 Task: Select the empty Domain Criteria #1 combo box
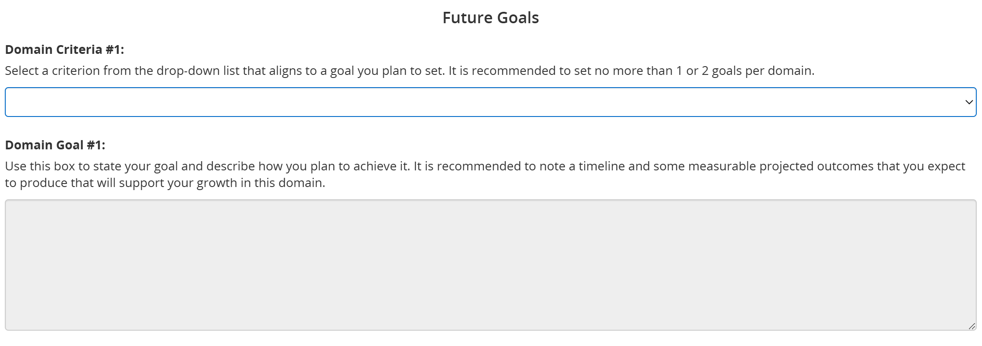point(490,102)
